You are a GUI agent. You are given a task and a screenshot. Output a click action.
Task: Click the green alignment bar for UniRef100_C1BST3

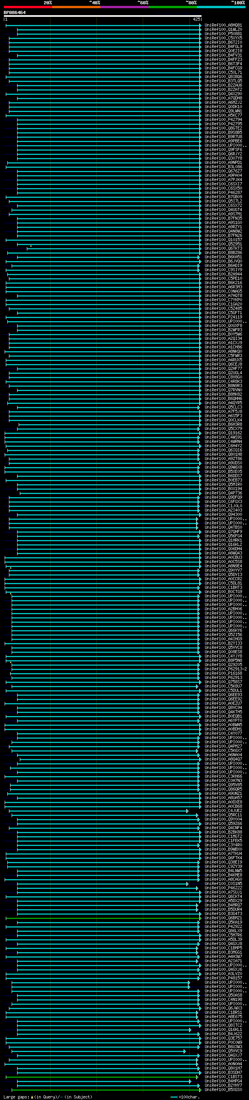tap(102, 1077)
